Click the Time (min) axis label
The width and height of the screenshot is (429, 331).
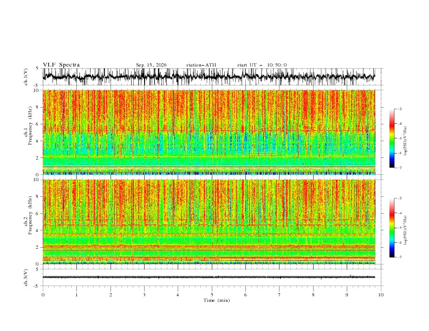coord(217,300)
